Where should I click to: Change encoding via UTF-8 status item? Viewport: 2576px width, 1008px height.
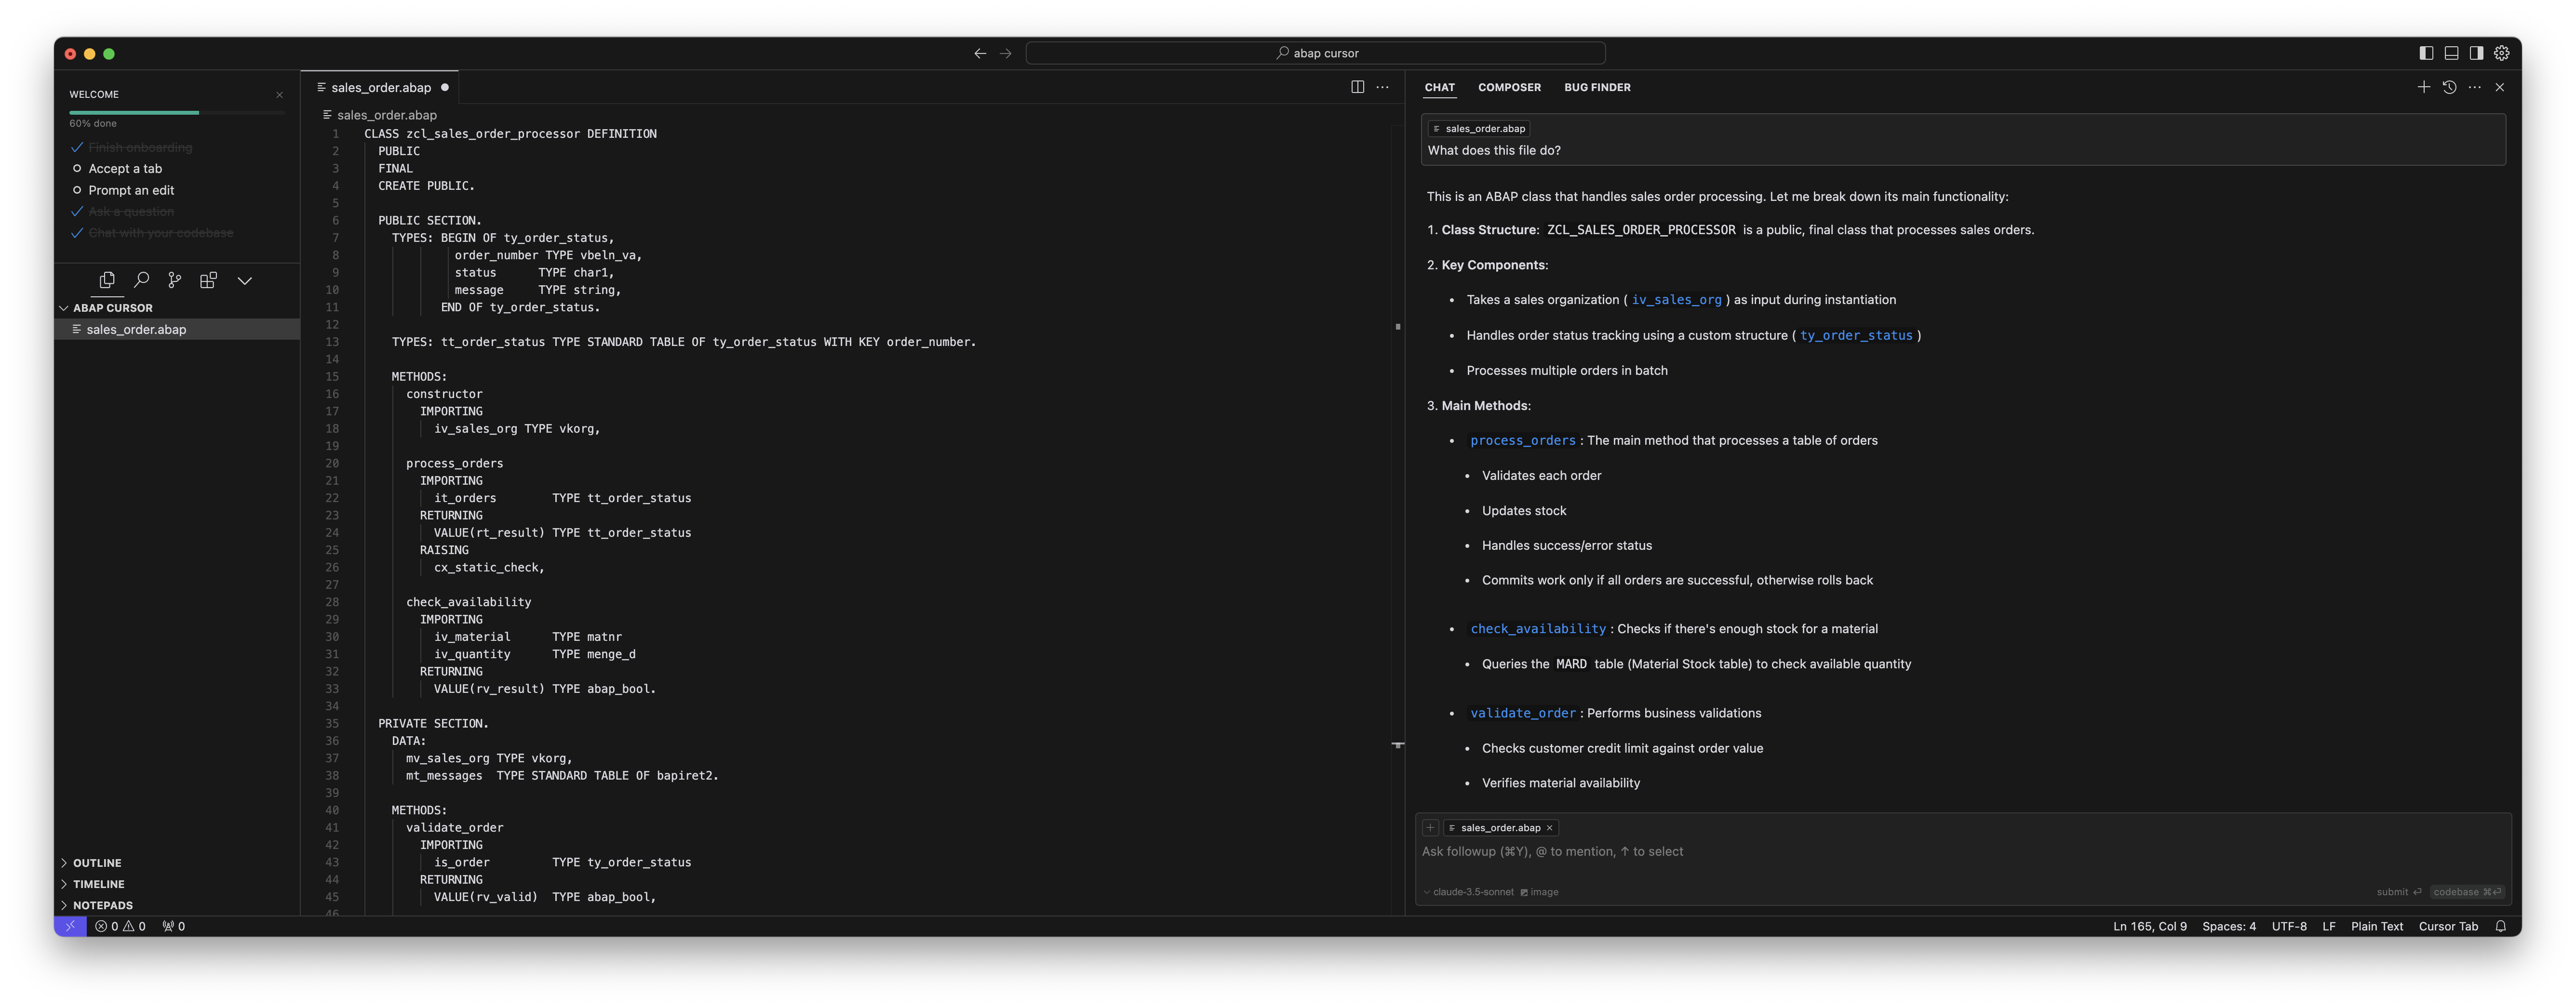[2288, 926]
